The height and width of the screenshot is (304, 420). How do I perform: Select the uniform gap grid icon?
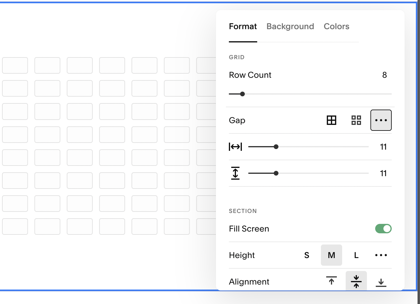coord(331,120)
